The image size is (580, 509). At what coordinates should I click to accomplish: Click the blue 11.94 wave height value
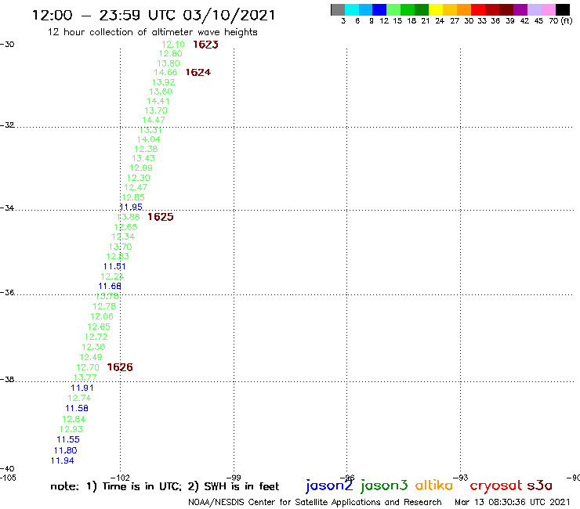tap(62, 461)
